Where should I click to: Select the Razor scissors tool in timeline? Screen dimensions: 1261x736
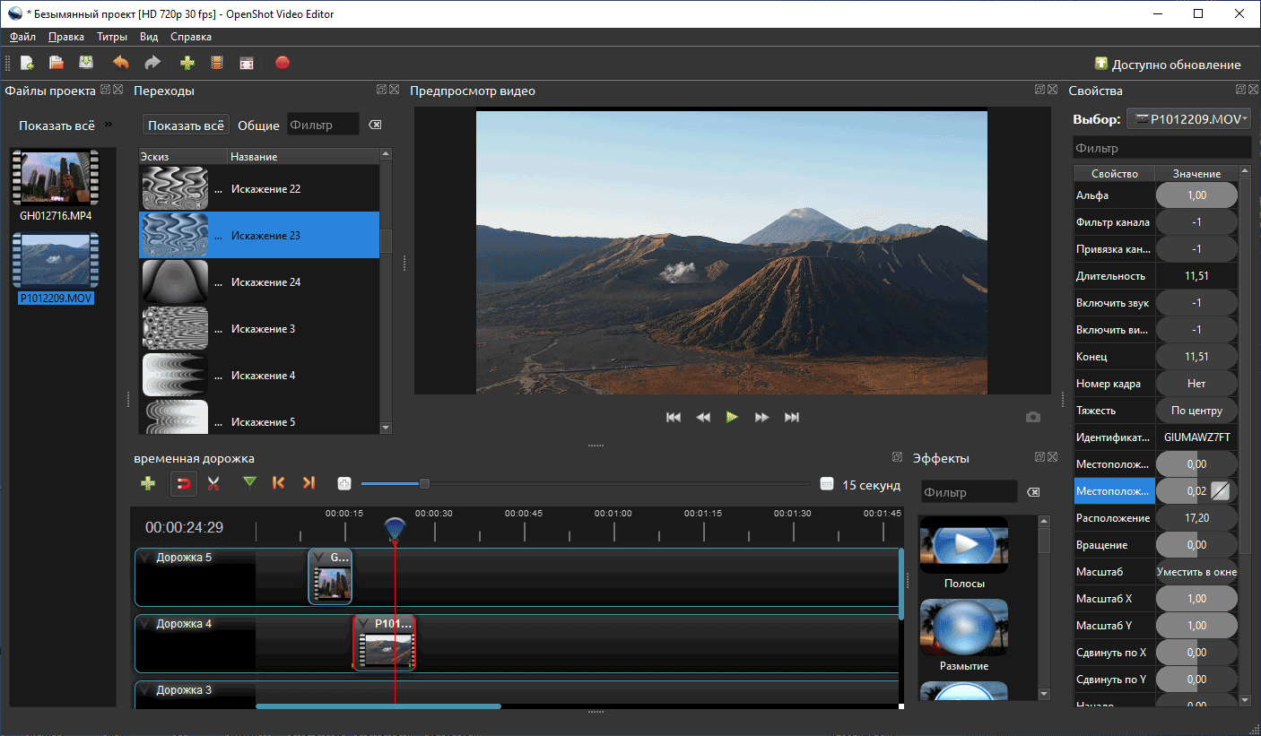[x=213, y=483]
